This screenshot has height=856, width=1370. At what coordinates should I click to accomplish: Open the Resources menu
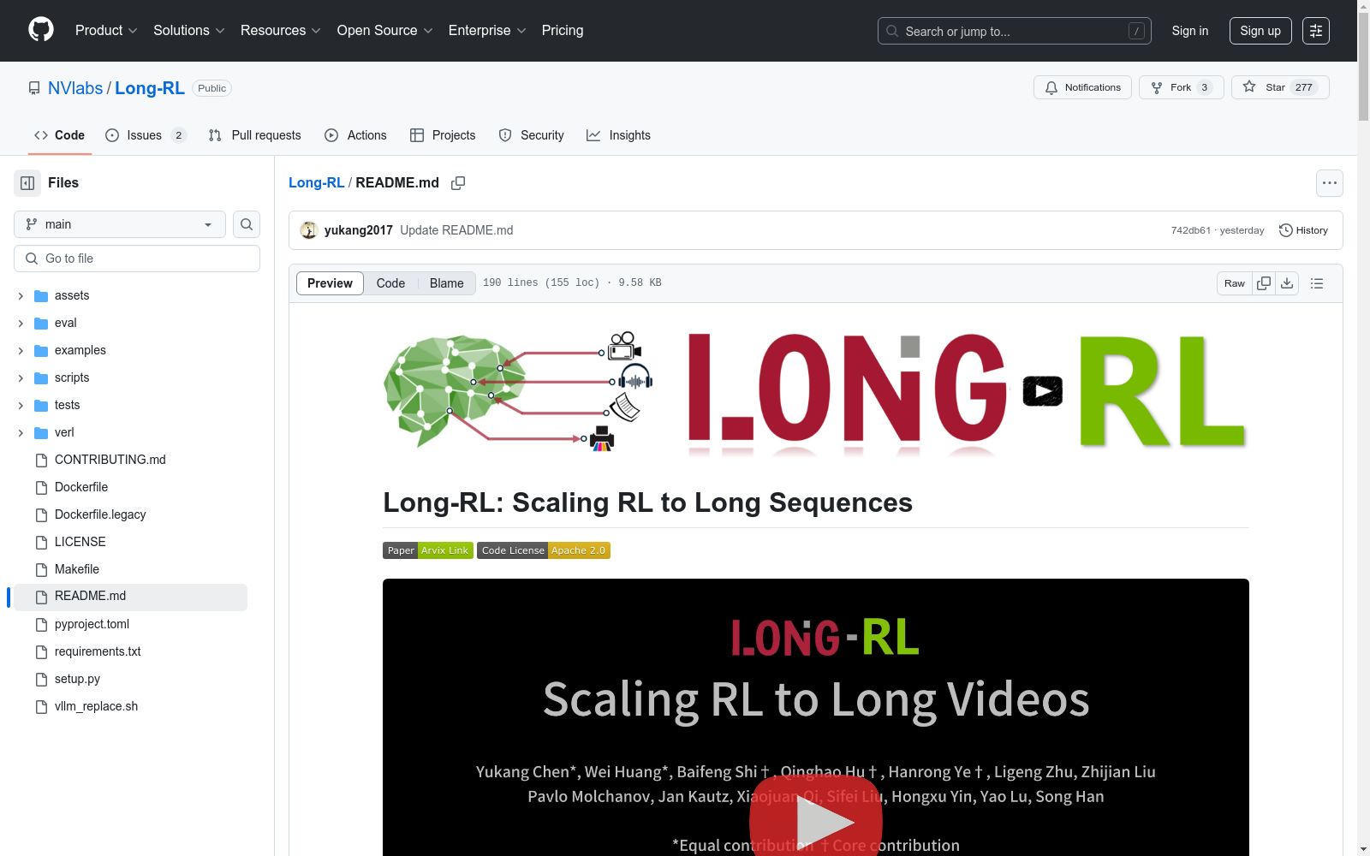280,30
